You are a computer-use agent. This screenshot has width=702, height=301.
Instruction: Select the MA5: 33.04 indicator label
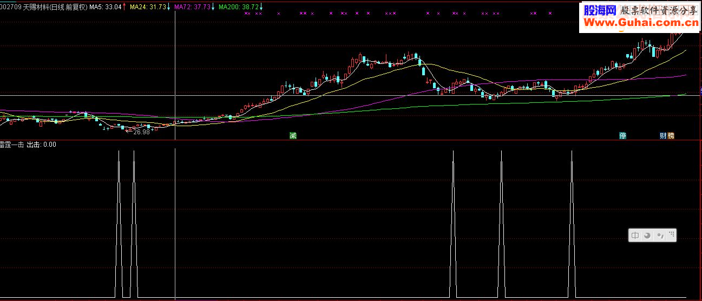point(105,7)
